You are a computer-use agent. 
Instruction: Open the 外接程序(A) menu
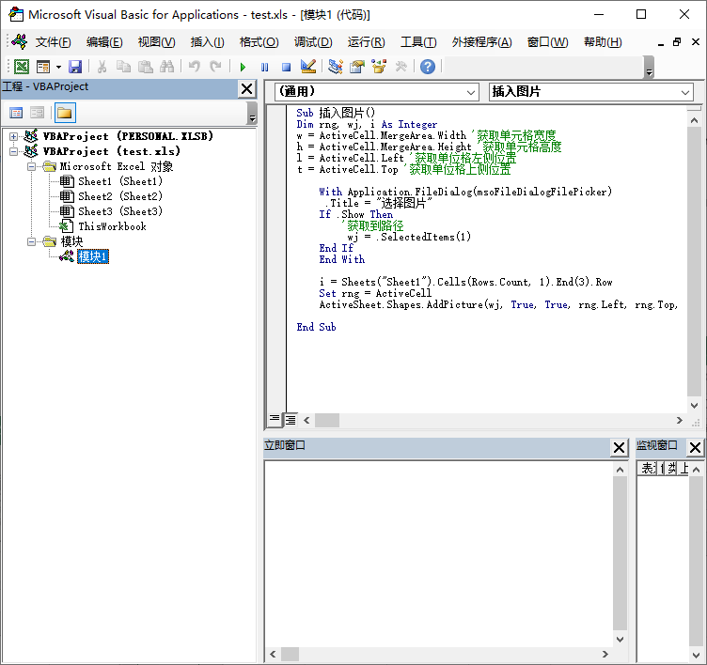(x=481, y=42)
